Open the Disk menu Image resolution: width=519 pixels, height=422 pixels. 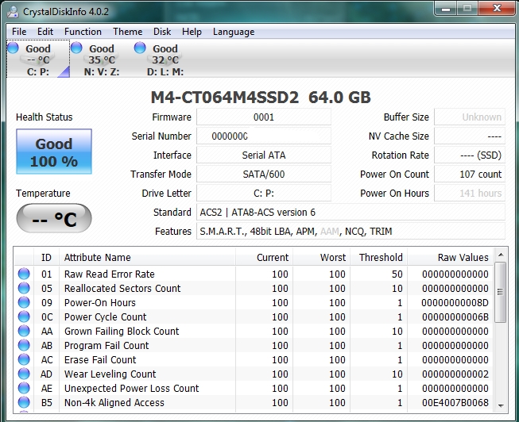coord(162,32)
